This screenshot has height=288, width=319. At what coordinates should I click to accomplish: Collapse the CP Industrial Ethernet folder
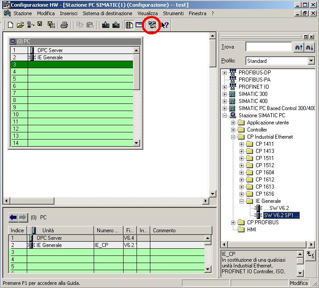233,137
